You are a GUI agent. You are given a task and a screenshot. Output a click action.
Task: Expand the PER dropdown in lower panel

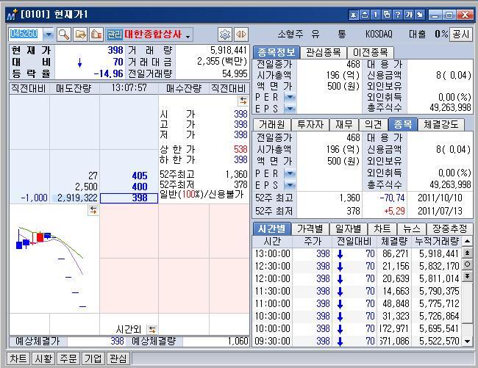tap(290, 173)
